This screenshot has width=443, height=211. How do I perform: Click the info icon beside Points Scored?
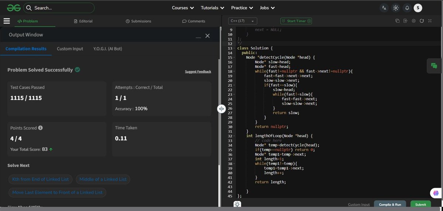coord(40,128)
